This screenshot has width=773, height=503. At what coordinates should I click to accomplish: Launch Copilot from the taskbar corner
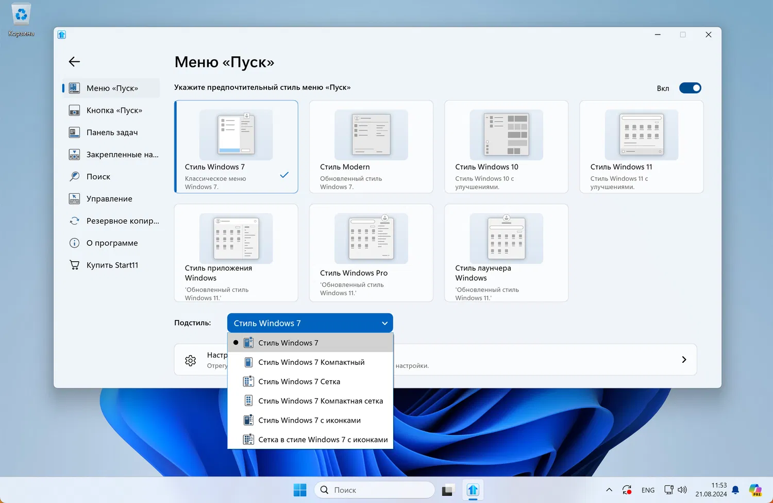click(x=755, y=490)
